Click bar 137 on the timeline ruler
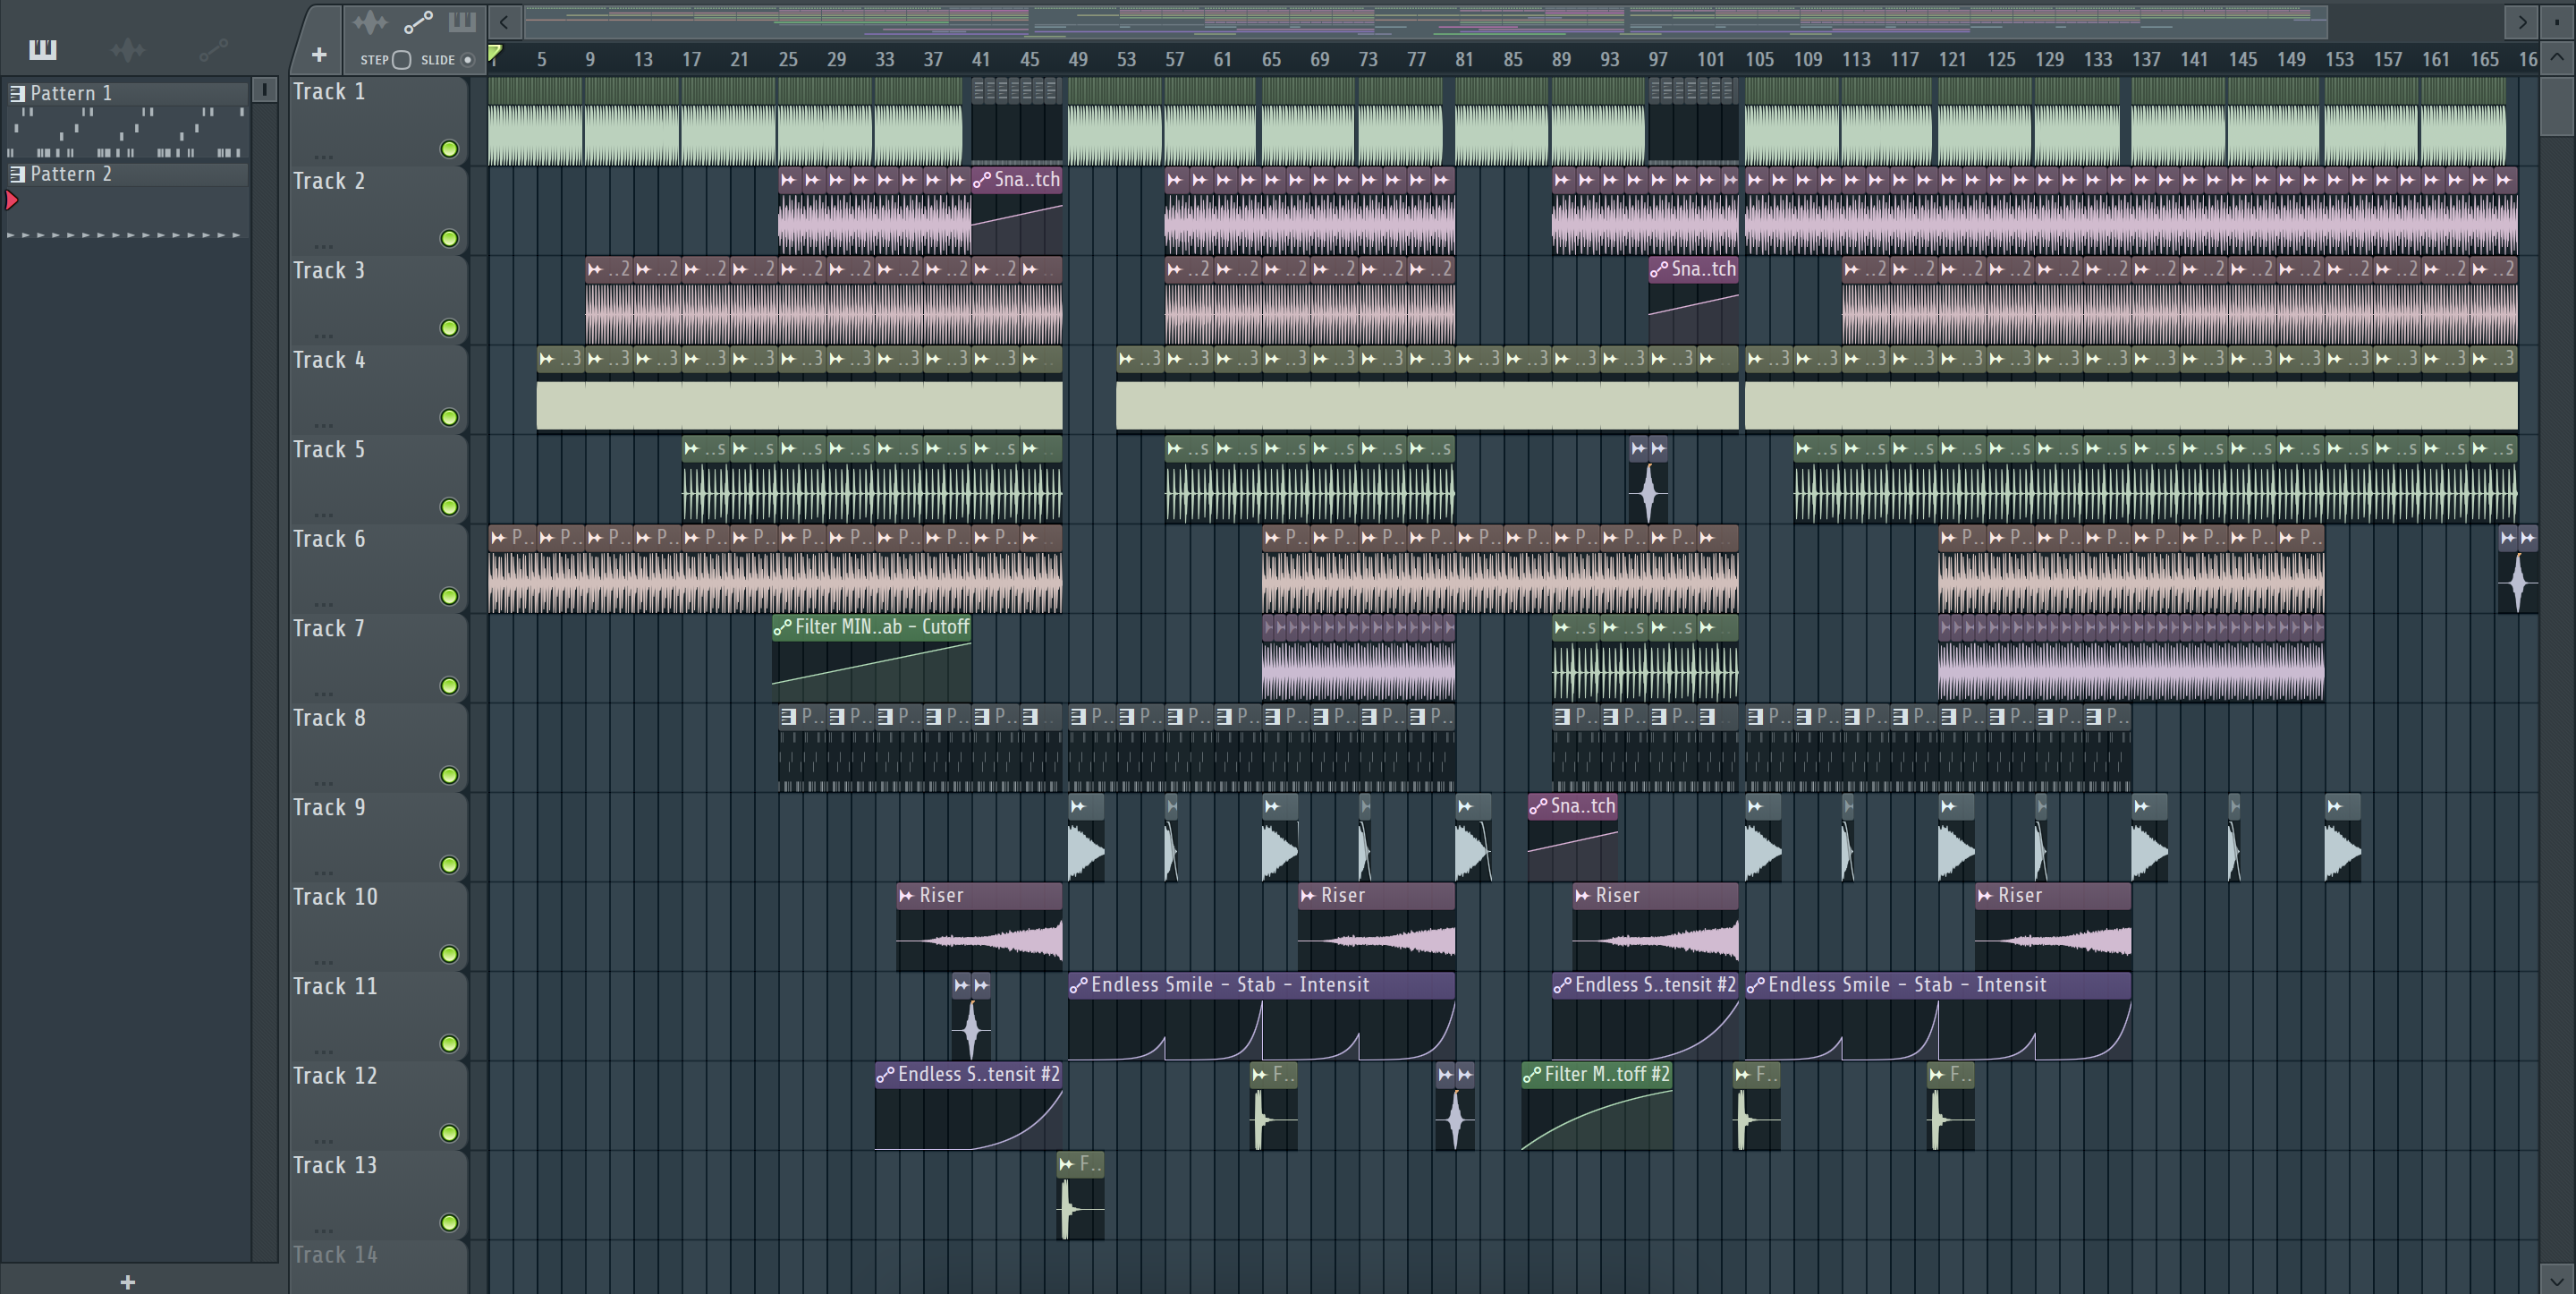 coord(2146,60)
